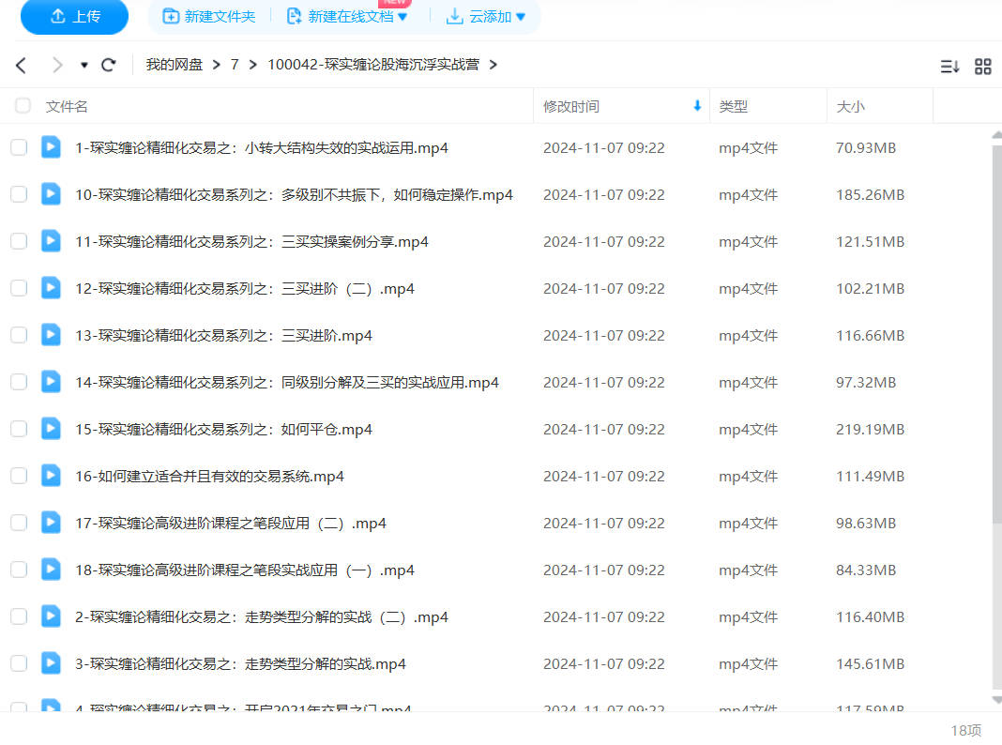Click video icon of 3-走势类型分解的实战 file
Screen dimensions: 1002x745
[51, 662]
